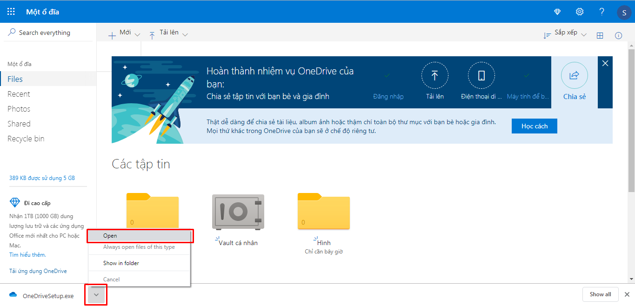Open the account avatar S
635x306 pixels.
tap(624, 12)
